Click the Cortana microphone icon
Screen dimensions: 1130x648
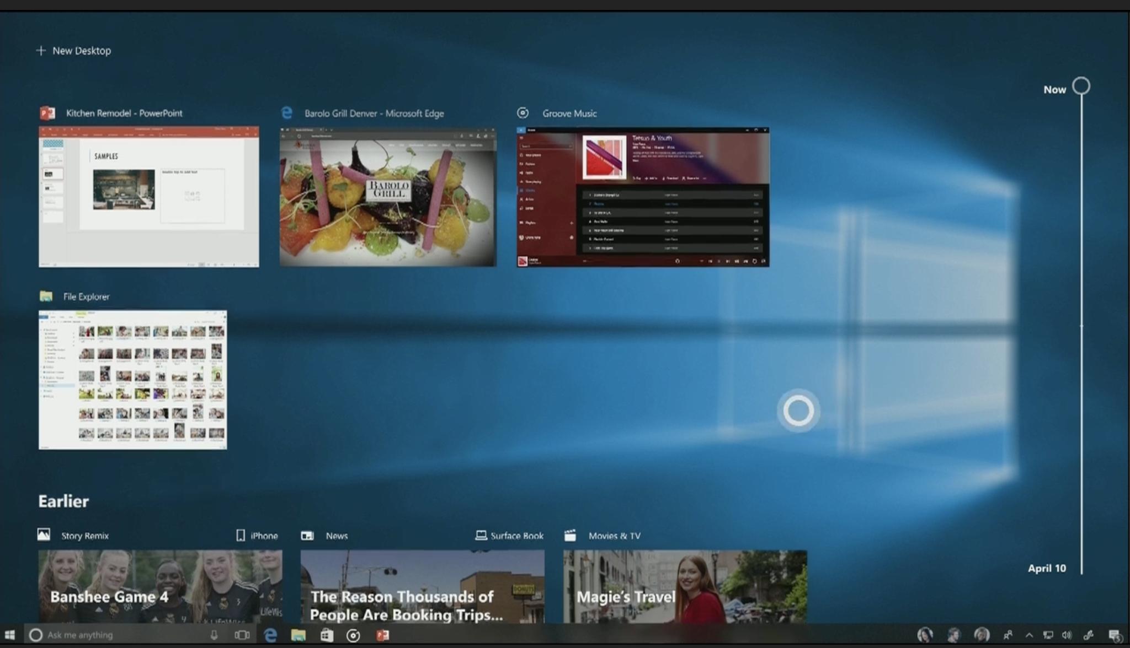pos(214,635)
